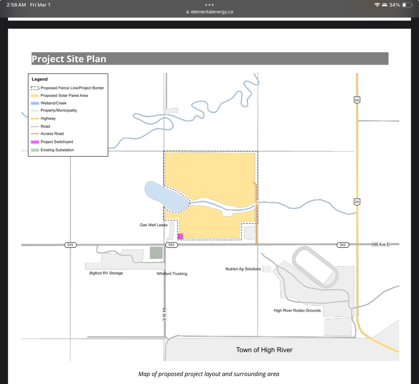Tap the elementalenergy.ca address bar
This screenshot has width=419, height=384.
point(209,12)
